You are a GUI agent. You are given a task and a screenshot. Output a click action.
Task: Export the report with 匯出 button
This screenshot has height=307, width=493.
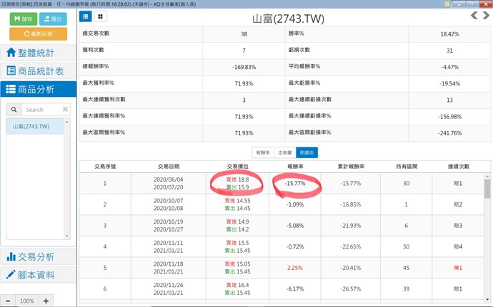(53, 19)
